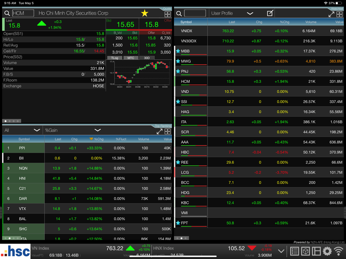This screenshot has height=259, width=346.
Task: Toggle the star on the SSI watchlist row
Action: point(178,102)
